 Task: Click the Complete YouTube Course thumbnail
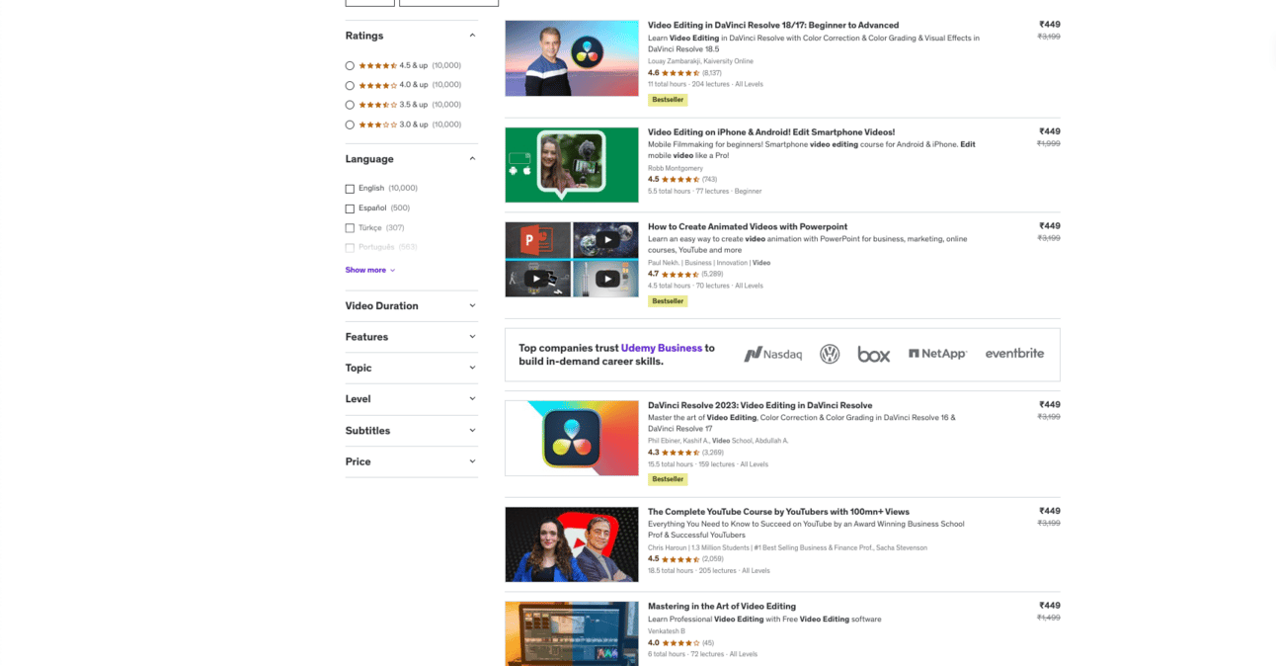click(572, 544)
